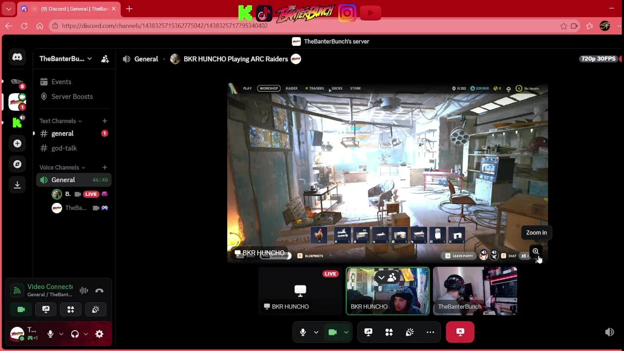Click YouTube shortcut in browser theme bar
624x351 pixels.
370,13
